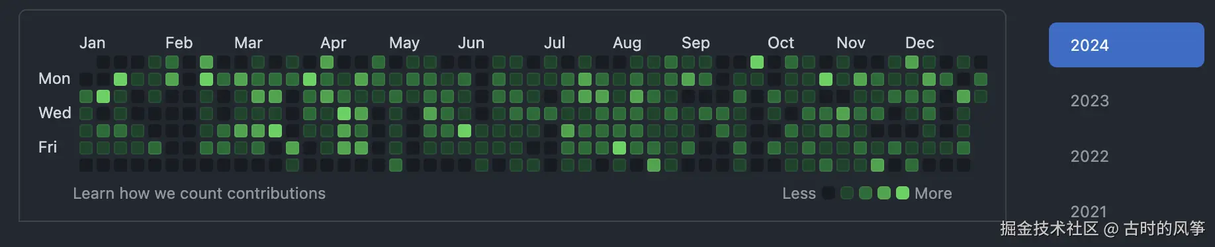Select the 2024 year button
The height and width of the screenshot is (247, 1215).
(1126, 45)
